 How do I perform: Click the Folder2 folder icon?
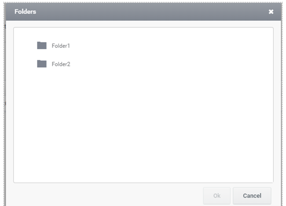click(x=42, y=64)
